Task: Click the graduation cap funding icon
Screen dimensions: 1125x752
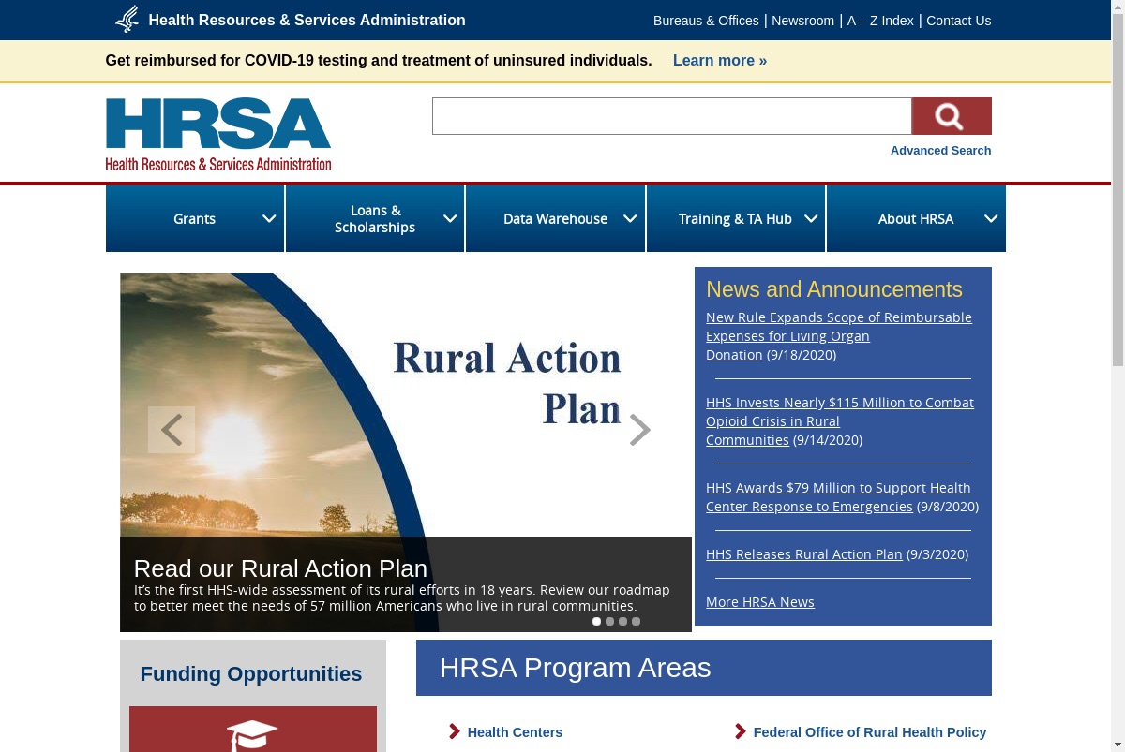Action: [x=253, y=735]
